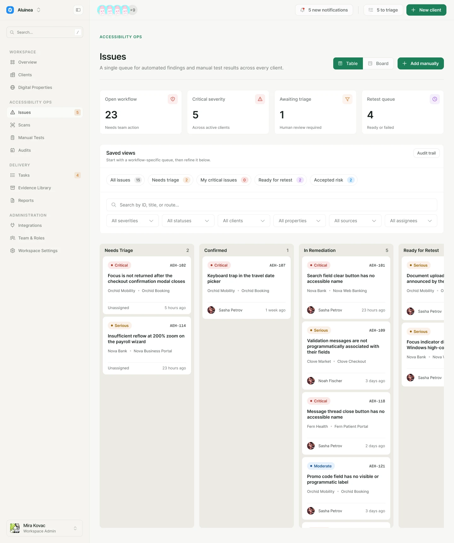Screen dimensions: 454x543
Task: Open the All assignees dropdown
Action: click(411, 221)
